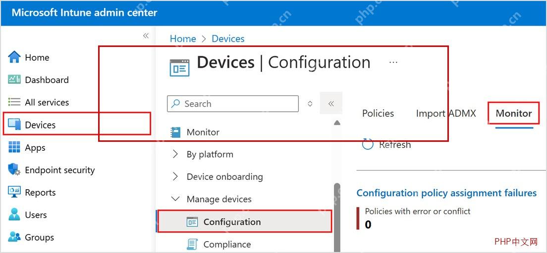Click the Devices breadcrumb link
The image size is (547, 253).
228,39
